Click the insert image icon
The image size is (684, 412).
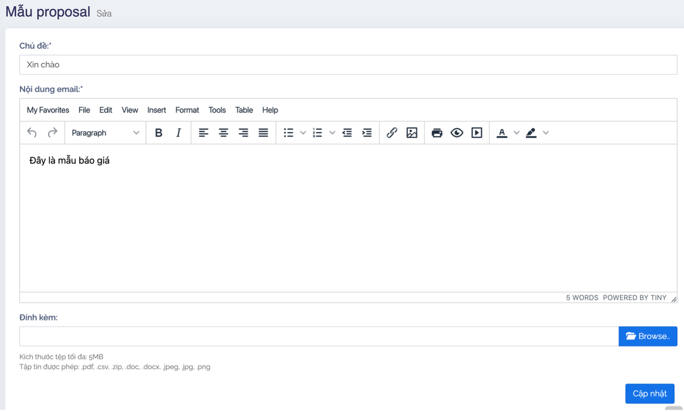pyautogui.click(x=412, y=133)
